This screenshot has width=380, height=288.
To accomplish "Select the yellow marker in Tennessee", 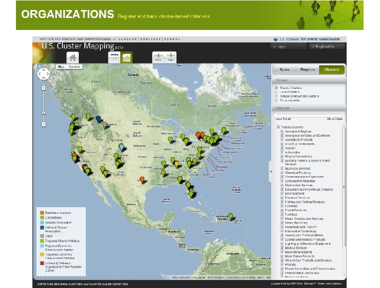I will coord(177,164).
